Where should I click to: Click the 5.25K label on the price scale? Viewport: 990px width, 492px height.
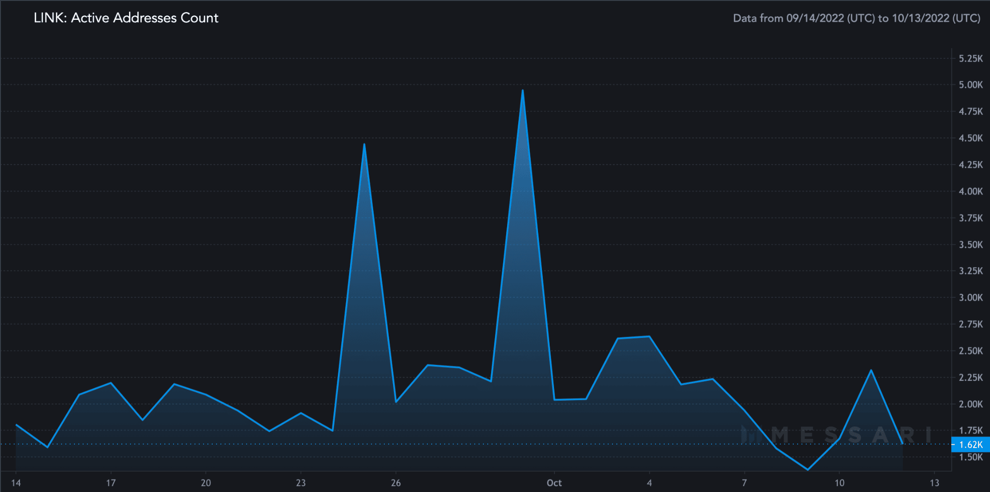(971, 58)
